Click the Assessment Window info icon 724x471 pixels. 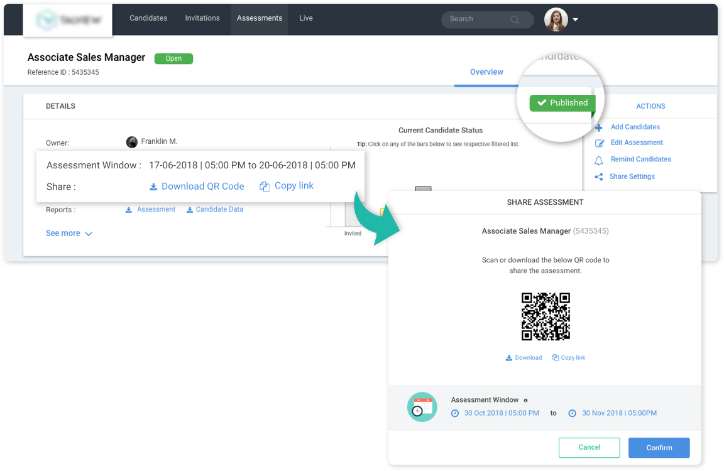click(x=525, y=401)
